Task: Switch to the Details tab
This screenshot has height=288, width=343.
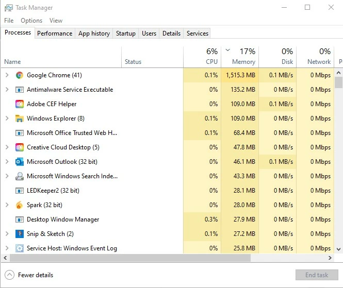Action: (171, 33)
